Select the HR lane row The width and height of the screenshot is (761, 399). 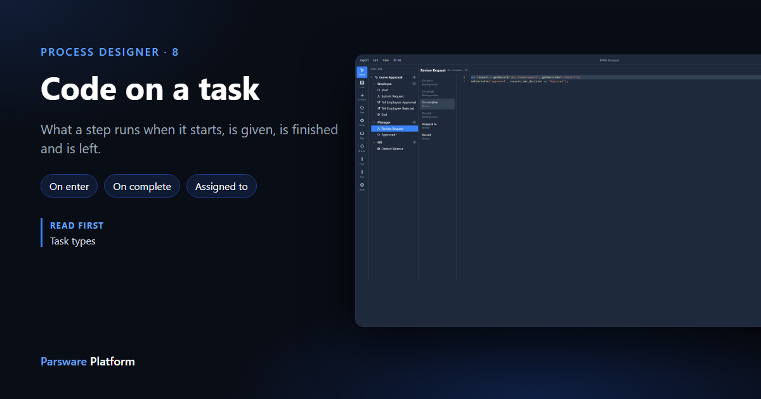tap(393, 142)
